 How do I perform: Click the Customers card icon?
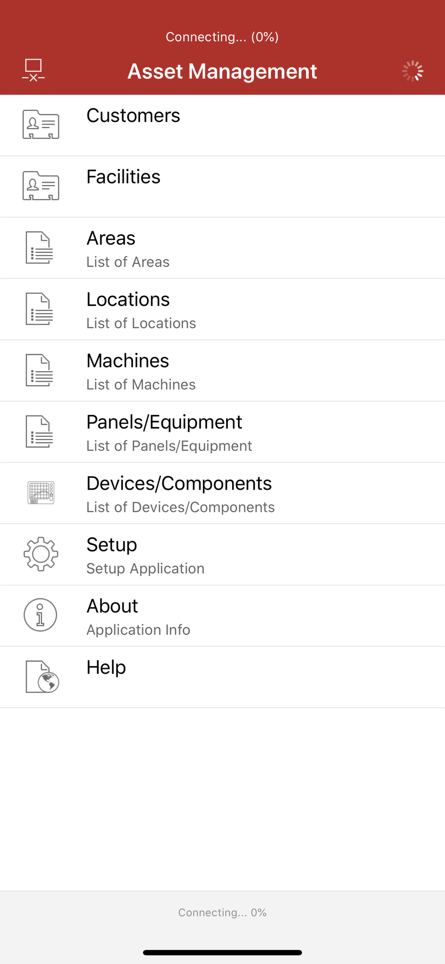tap(41, 124)
